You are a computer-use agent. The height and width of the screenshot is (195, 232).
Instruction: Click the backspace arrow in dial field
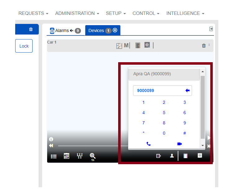(187, 91)
